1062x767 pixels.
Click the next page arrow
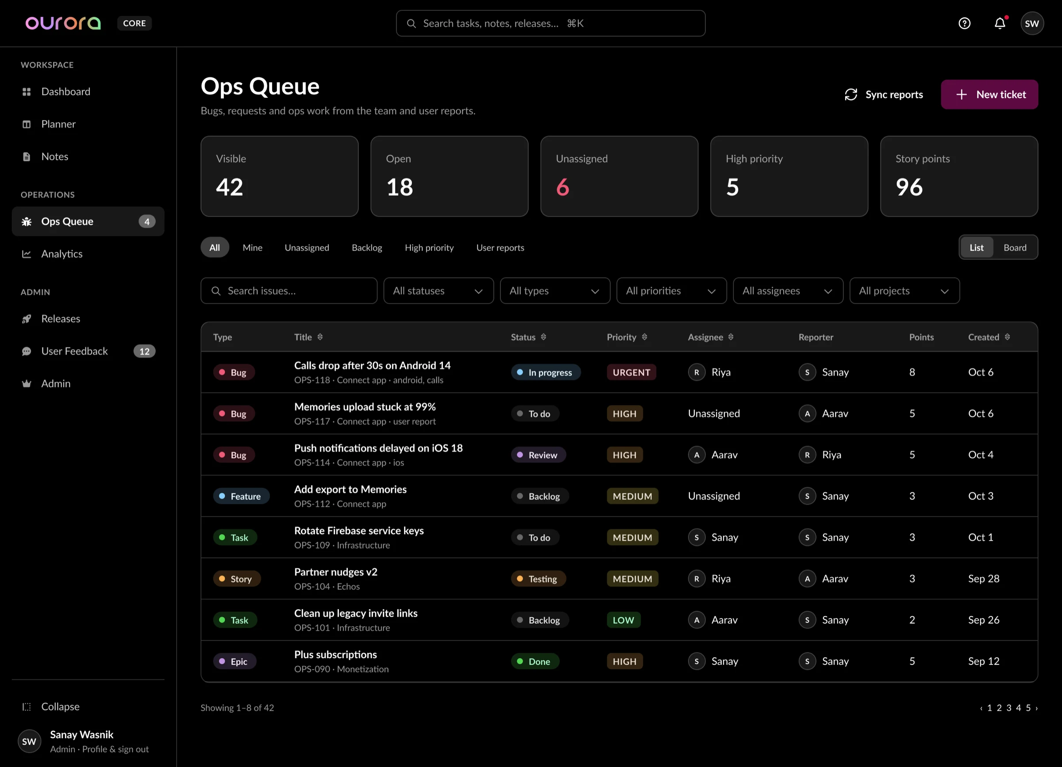(x=1036, y=708)
